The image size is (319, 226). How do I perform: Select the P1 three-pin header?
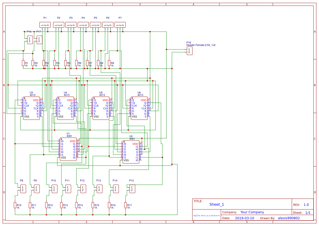point(45,25)
